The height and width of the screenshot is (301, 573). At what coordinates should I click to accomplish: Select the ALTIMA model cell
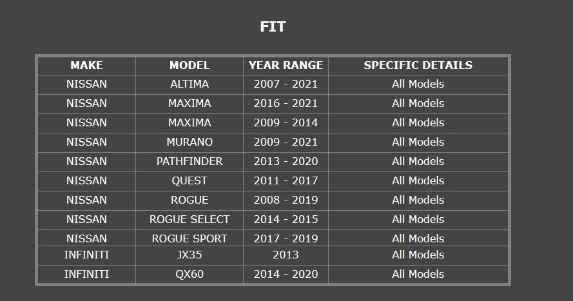[x=189, y=84]
